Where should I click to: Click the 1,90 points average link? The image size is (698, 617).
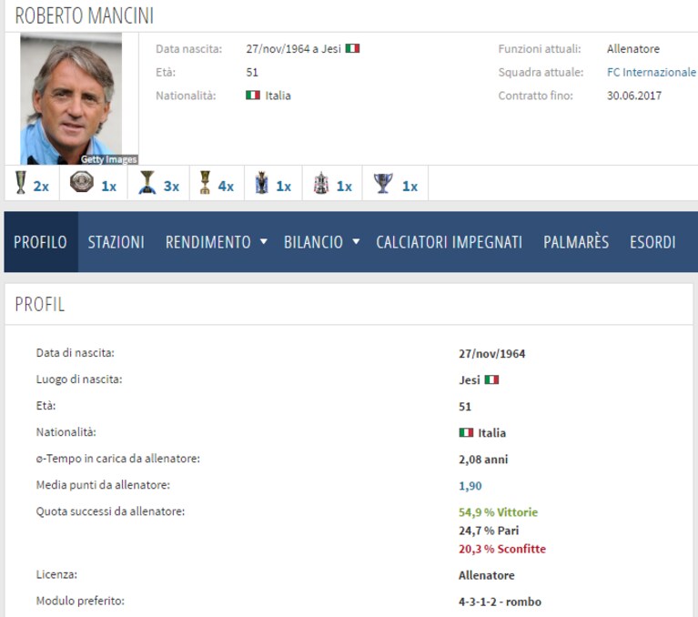click(x=470, y=486)
